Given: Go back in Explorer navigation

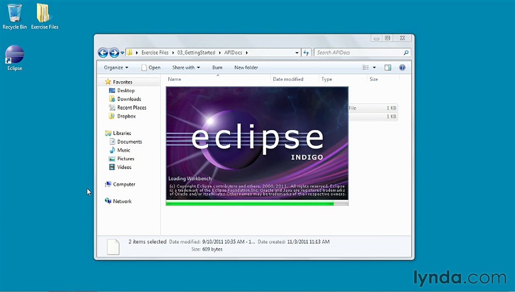Looking at the screenshot, I should coord(103,53).
